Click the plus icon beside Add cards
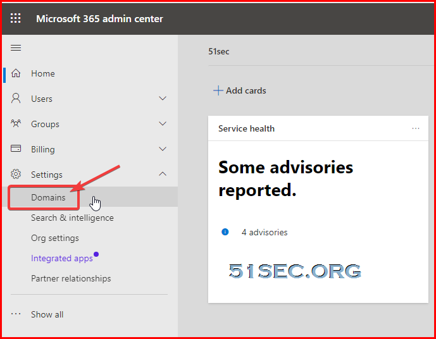This screenshot has height=339, width=436. pos(218,90)
